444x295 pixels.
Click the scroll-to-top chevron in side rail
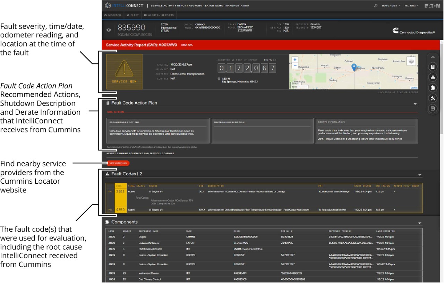(x=433, y=57)
